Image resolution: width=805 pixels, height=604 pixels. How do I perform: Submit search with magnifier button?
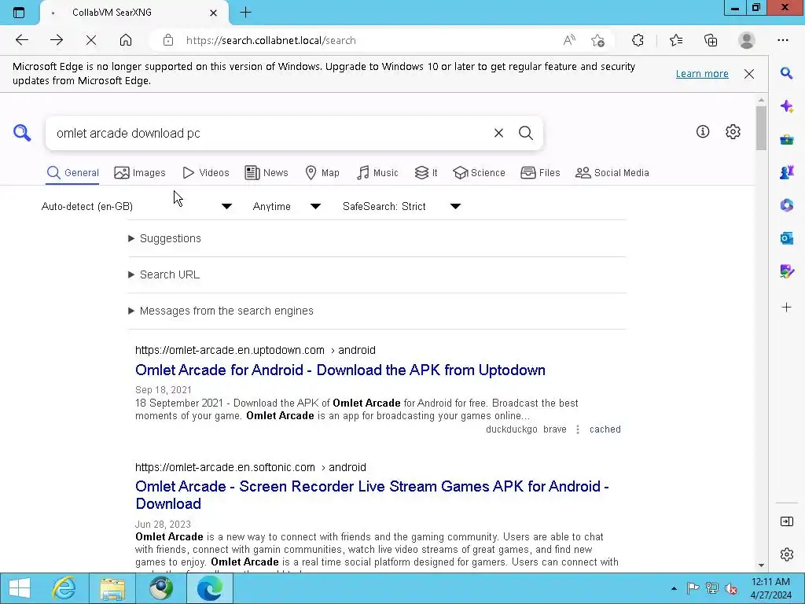point(526,133)
